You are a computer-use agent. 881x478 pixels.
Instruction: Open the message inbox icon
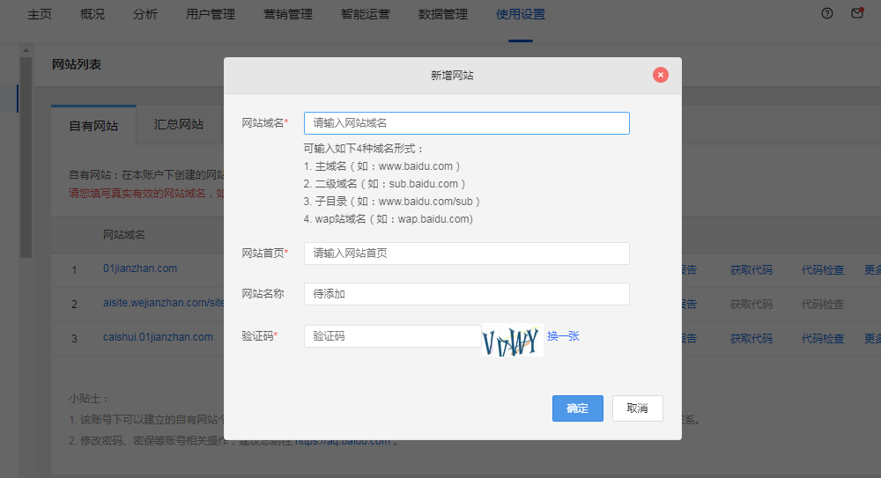856,13
